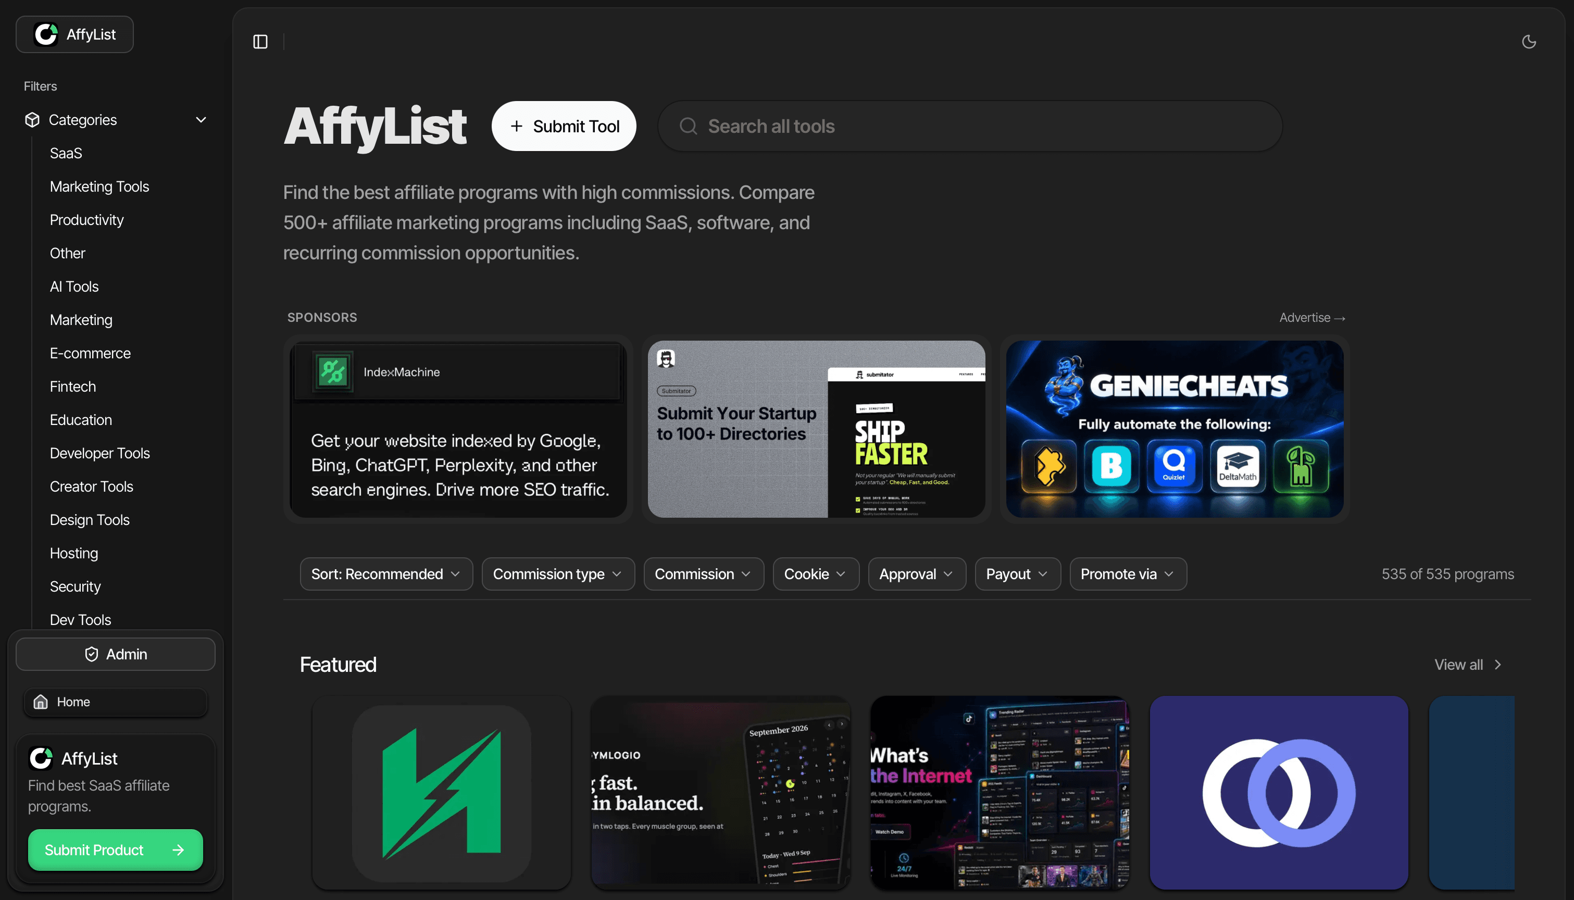Select the AI Tools category
Screen dimensions: 1574x900
[x=74, y=287]
